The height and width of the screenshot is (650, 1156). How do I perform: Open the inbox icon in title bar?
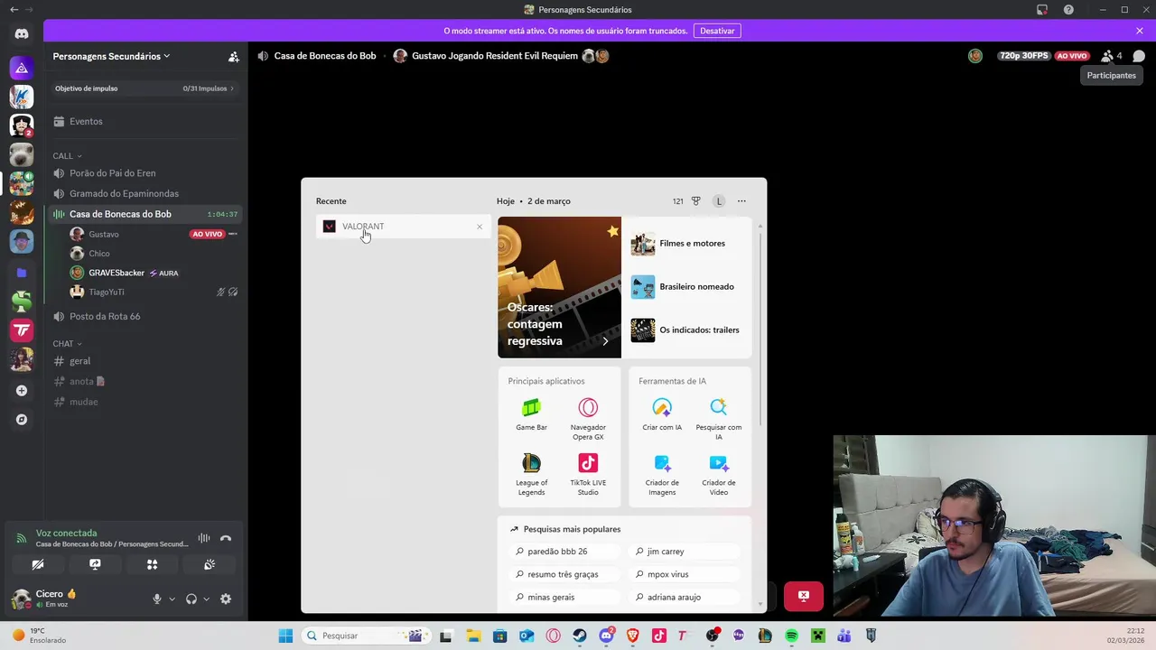pyautogui.click(x=1042, y=10)
